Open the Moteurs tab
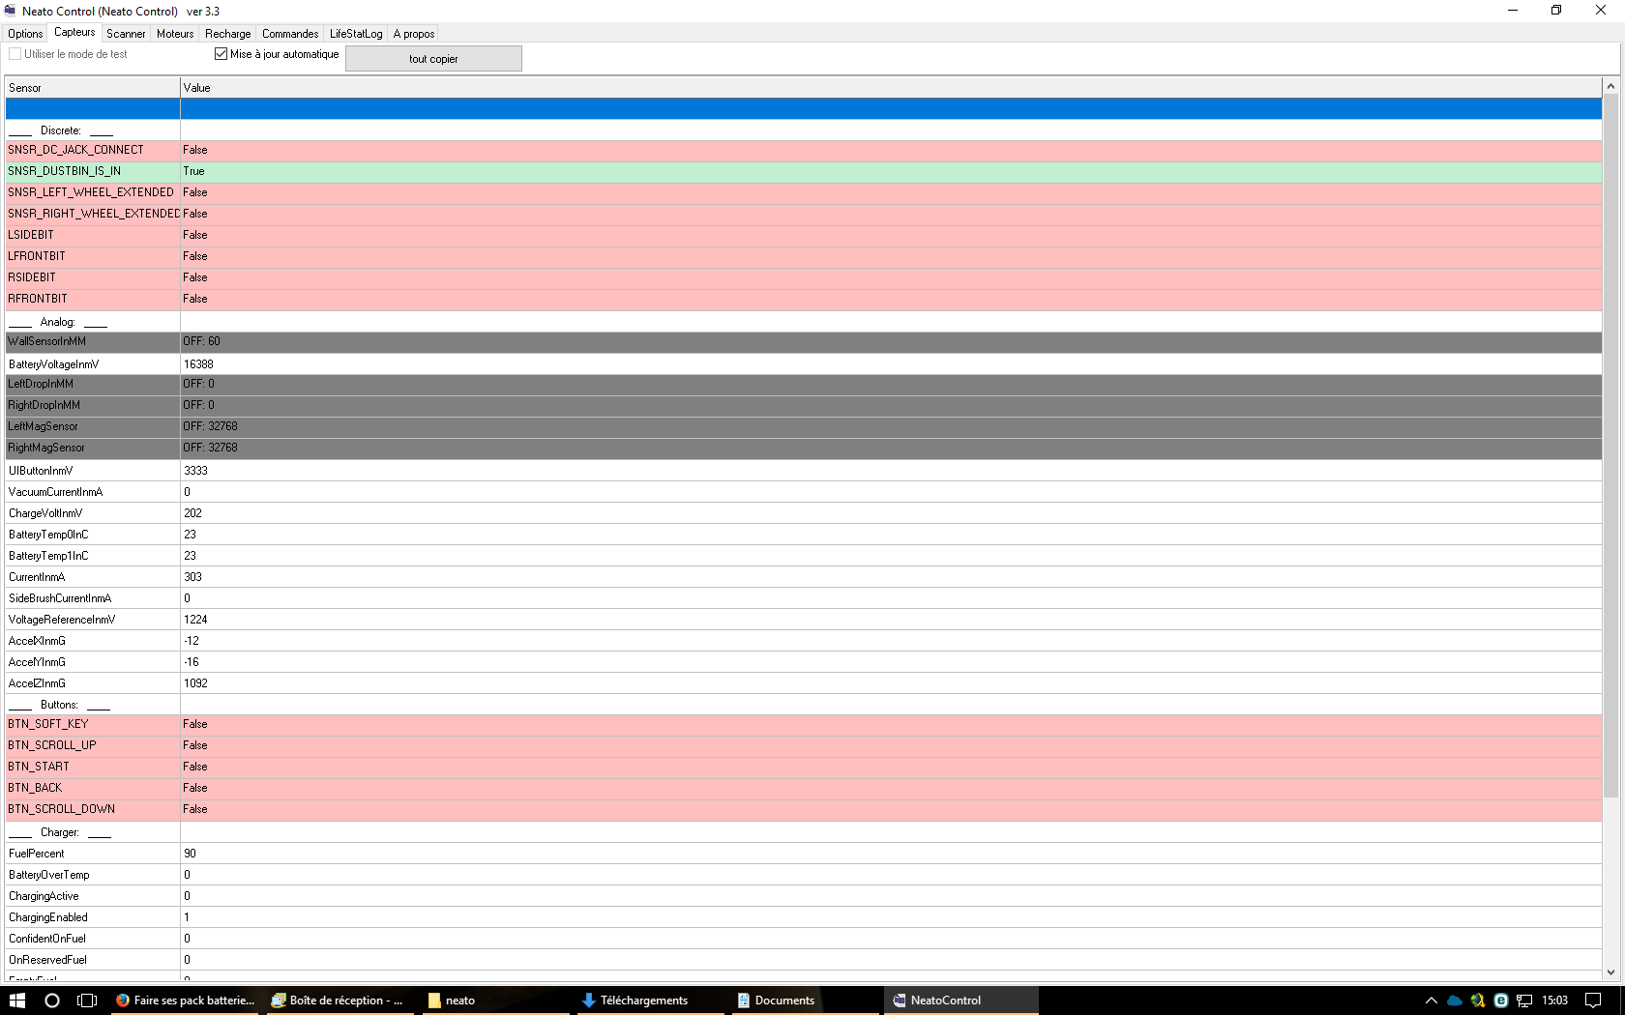 (x=175, y=34)
